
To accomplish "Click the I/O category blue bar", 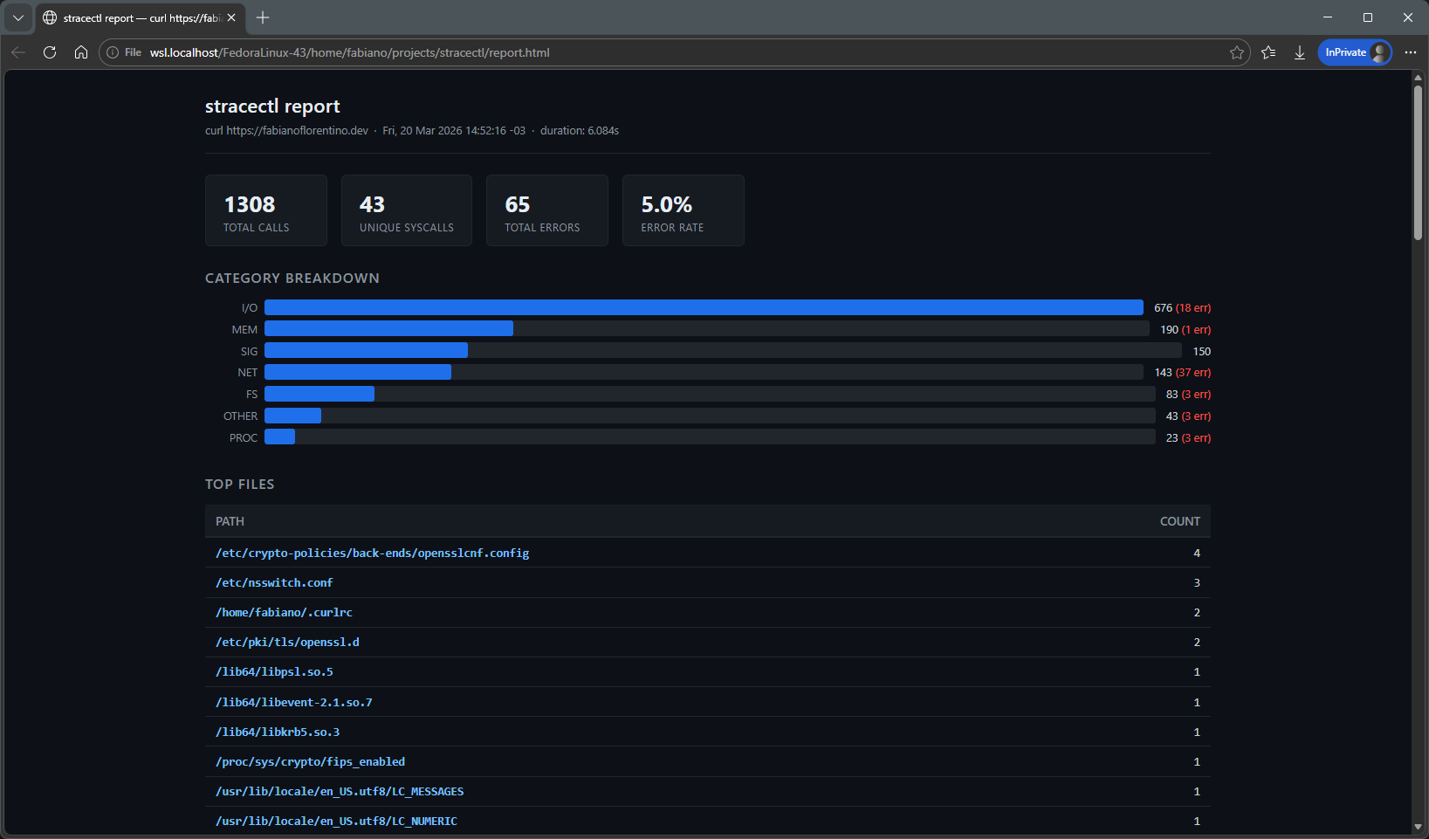I will pos(703,307).
